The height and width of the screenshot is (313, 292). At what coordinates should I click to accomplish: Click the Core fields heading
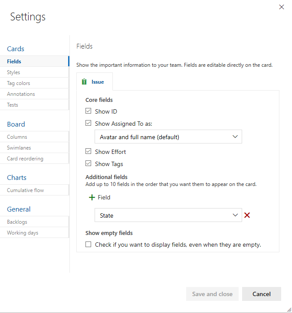99,100
